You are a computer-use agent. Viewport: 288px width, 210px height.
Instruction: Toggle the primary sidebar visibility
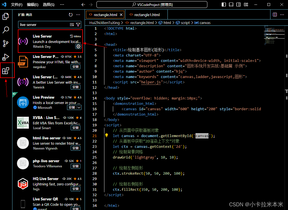(x=223, y=5)
